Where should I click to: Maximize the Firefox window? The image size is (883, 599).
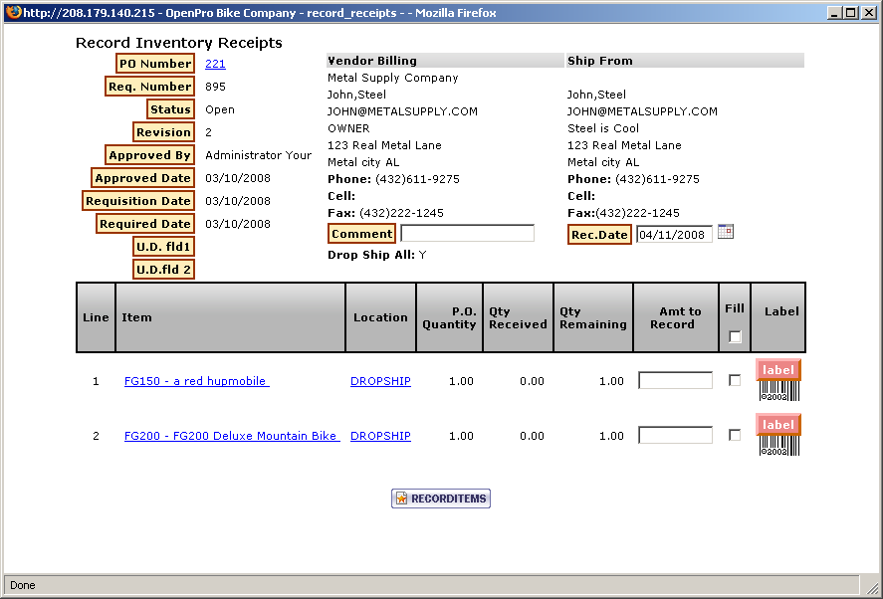pyautogui.click(x=849, y=13)
